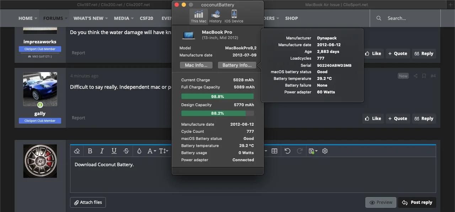Screen dimensions: 455x212
Task: Click the 4 minutes ago timestamp
Action: (84, 76)
